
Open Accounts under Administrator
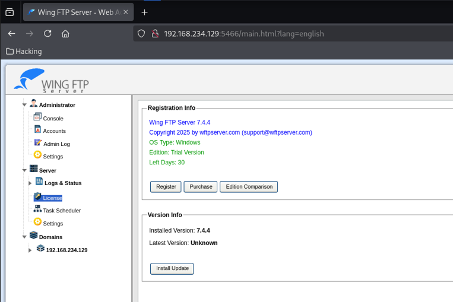pyautogui.click(x=54, y=131)
